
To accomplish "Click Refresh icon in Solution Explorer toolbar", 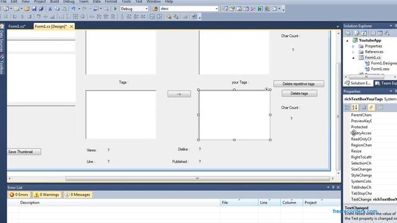I will (364, 33).
